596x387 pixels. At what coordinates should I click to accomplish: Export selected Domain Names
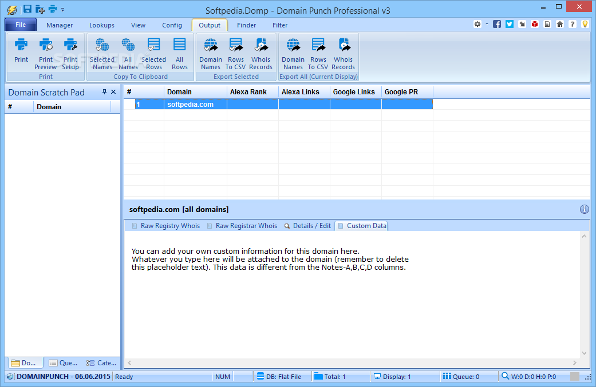coord(211,54)
